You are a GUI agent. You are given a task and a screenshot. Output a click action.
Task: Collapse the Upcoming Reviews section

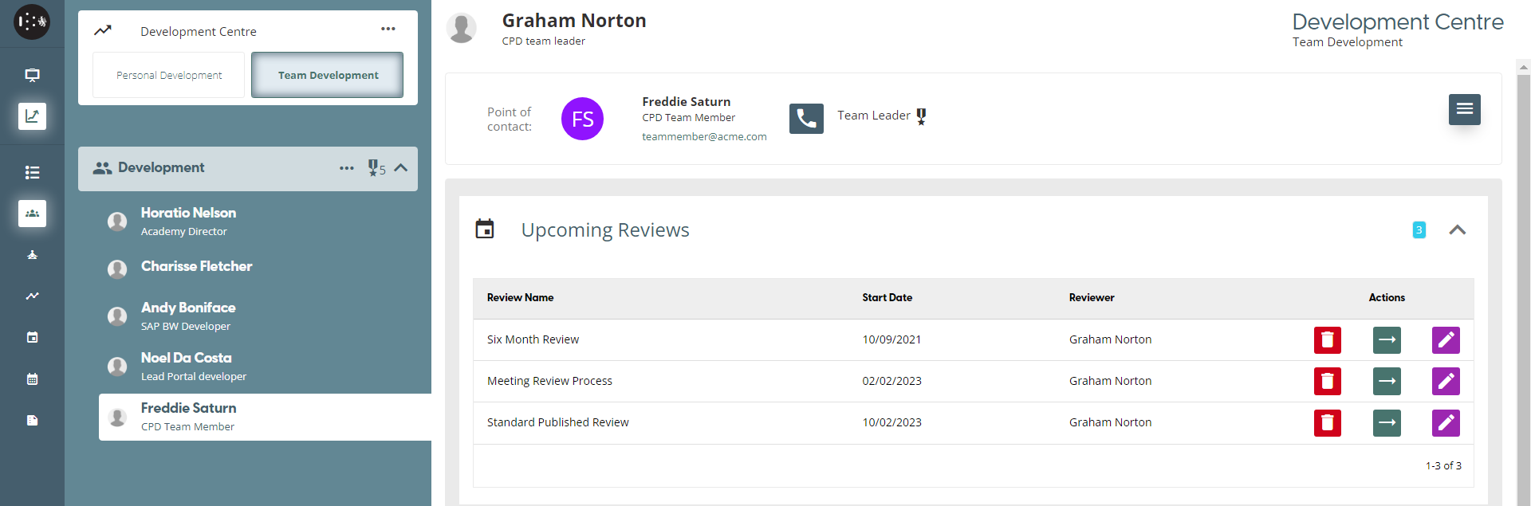tap(1457, 230)
